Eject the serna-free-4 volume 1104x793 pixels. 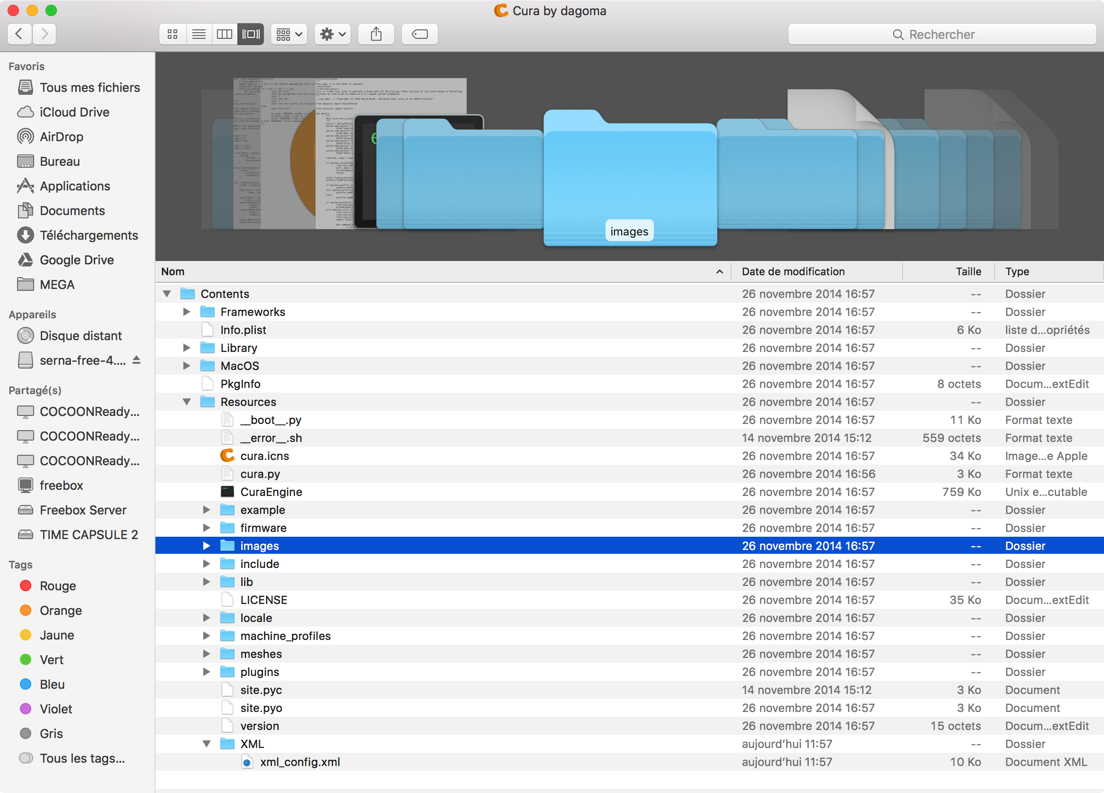tap(137, 360)
